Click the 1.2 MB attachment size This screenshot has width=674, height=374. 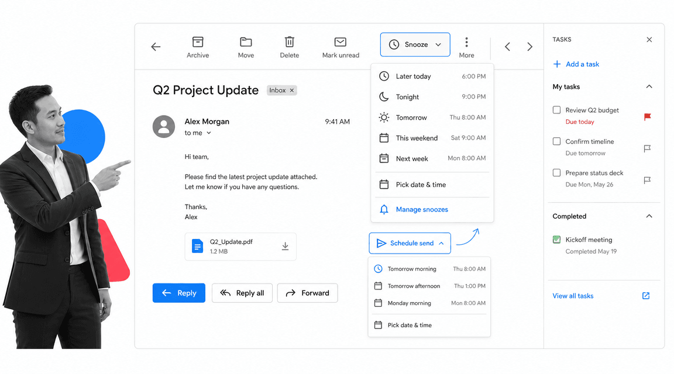click(x=218, y=252)
